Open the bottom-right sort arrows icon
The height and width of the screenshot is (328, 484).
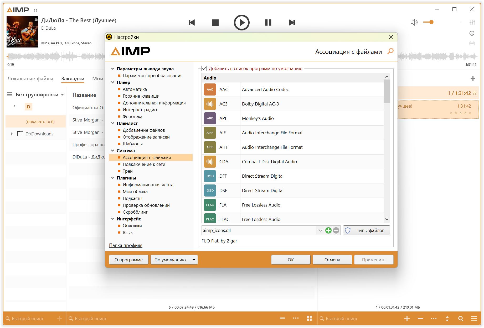click(x=447, y=319)
